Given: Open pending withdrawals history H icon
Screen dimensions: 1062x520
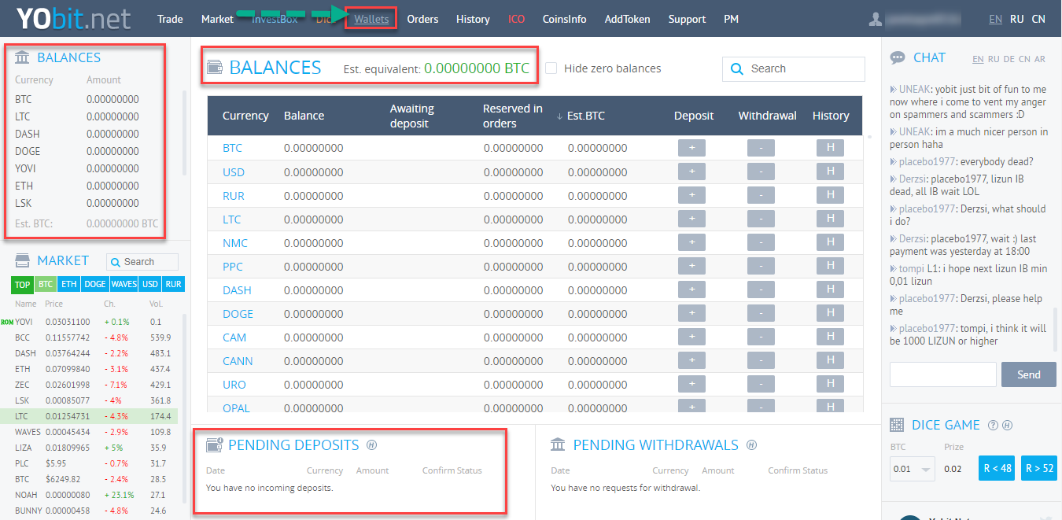Looking at the screenshot, I should coord(751,444).
